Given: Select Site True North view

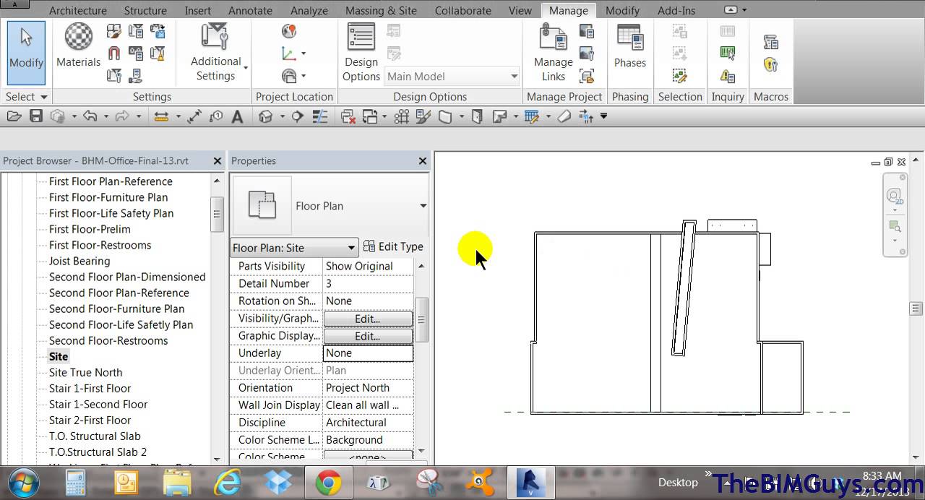Looking at the screenshot, I should click(85, 372).
